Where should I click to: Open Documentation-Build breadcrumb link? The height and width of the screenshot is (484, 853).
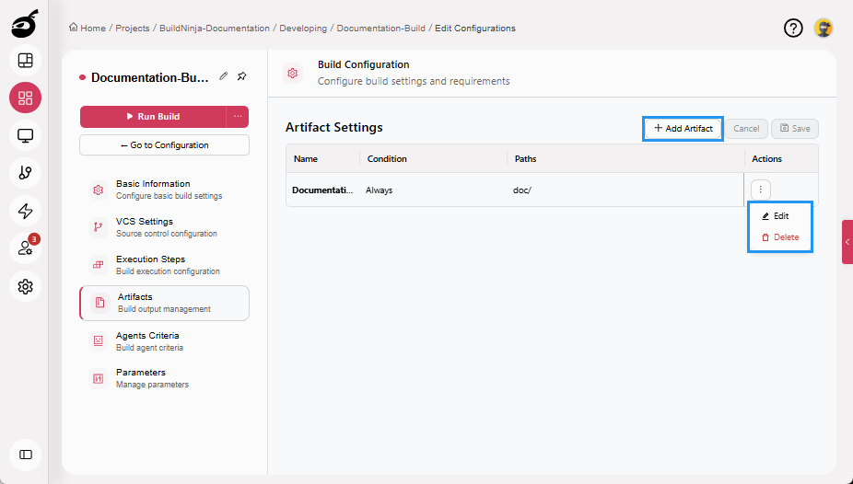[x=380, y=29]
